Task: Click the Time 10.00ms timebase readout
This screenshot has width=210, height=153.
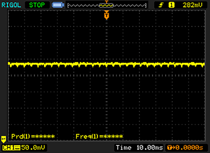Action: [139, 148]
